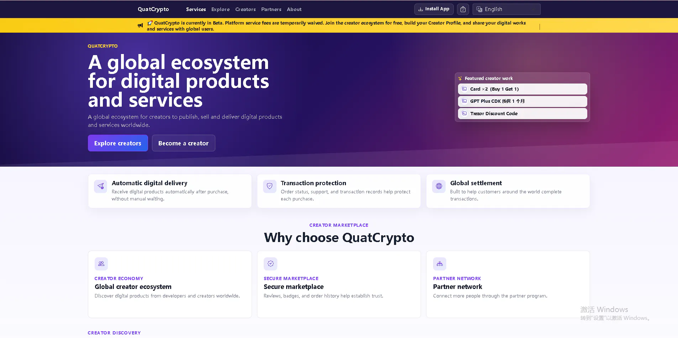Screen dimensions: 678x338
Task: Click the Transaction protection heading
Action: point(313,183)
